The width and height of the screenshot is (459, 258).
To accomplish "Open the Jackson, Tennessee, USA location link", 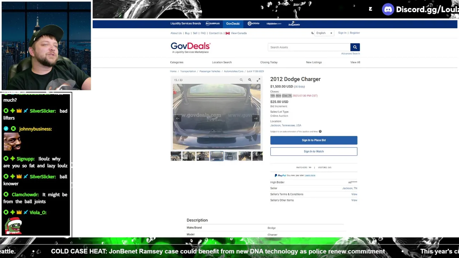I will coord(286,125).
